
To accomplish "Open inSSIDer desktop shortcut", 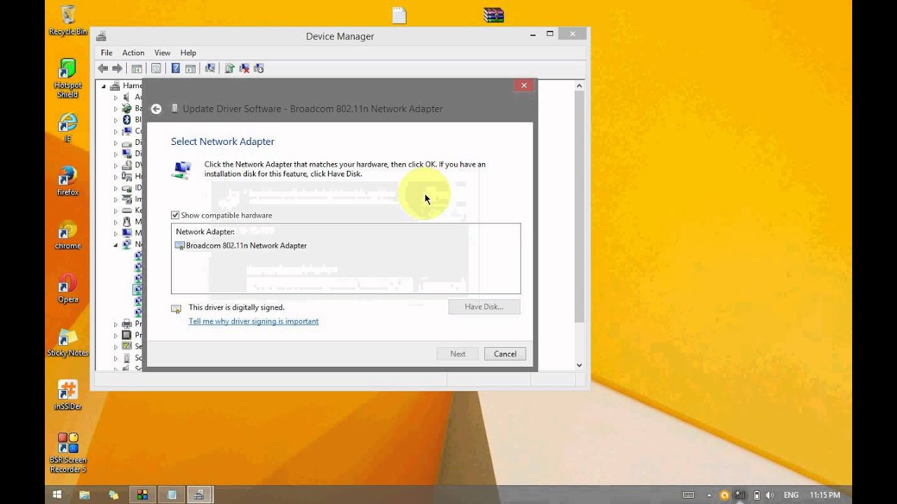I will [x=67, y=395].
